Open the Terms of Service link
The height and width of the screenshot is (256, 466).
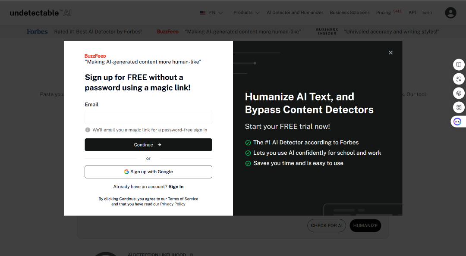(x=183, y=199)
